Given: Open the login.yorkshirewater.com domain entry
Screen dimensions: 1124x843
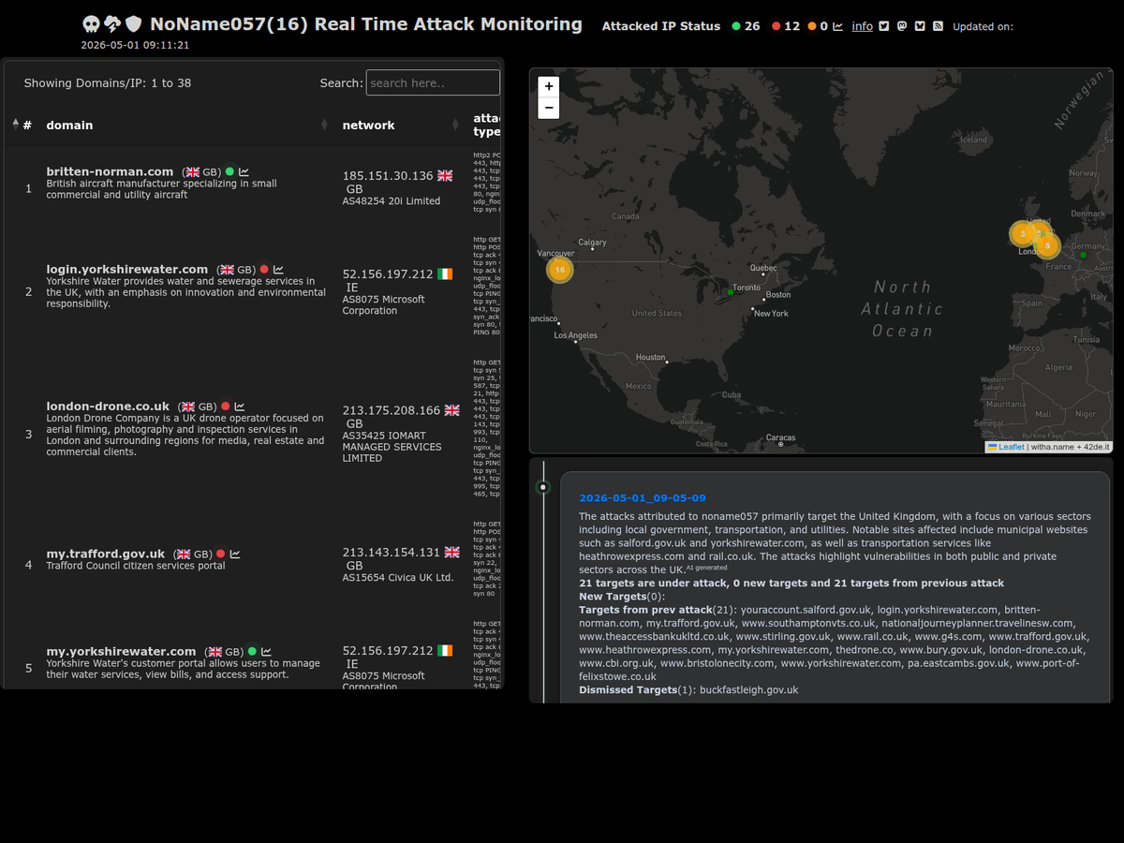Looking at the screenshot, I should 127,269.
